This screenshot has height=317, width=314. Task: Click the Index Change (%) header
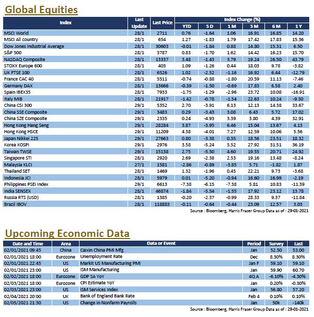(242, 19)
